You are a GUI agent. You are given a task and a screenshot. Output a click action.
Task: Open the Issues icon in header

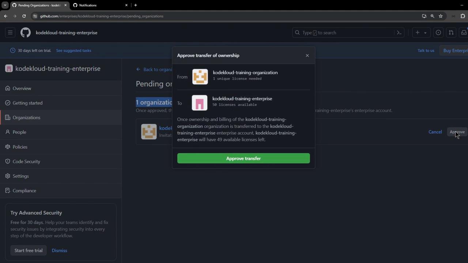(438, 33)
